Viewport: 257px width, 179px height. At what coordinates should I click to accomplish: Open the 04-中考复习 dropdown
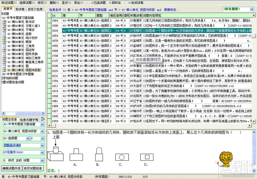pyautogui.click(x=42, y=145)
